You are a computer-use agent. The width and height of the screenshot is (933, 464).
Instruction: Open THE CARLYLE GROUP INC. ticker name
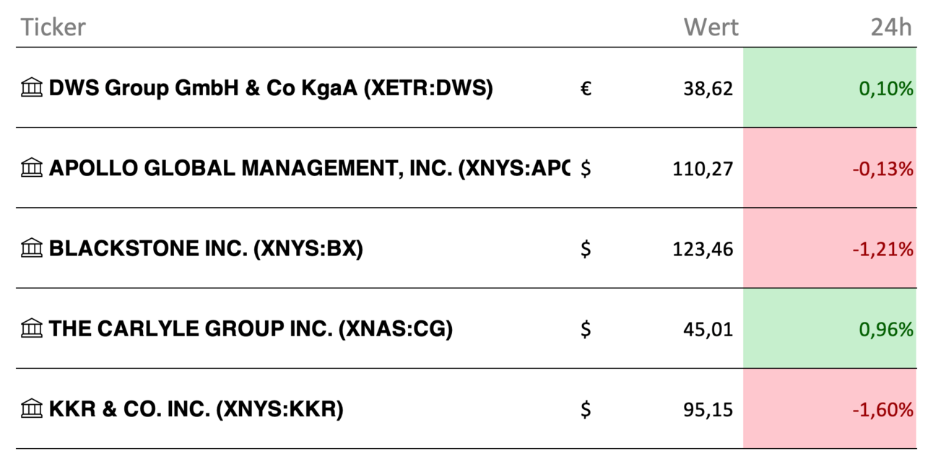click(x=251, y=328)
